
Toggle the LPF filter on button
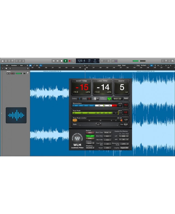point(120,136)
